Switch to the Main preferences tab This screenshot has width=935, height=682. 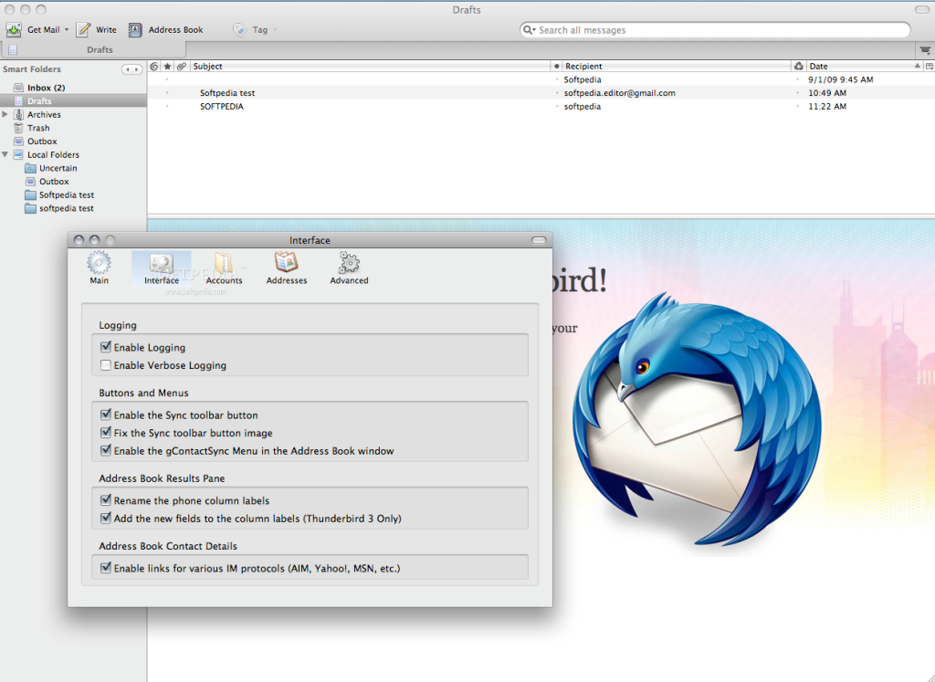(x=99, y=268)
